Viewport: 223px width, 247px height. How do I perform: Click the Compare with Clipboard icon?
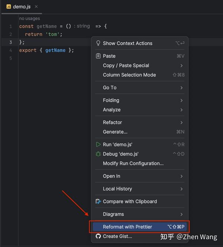pyautogui.click(x=98, y=202)
